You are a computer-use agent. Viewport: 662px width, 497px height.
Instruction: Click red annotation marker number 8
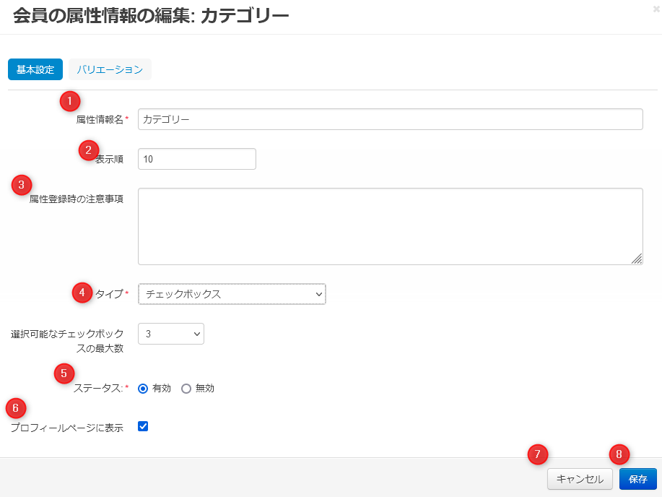619,454
